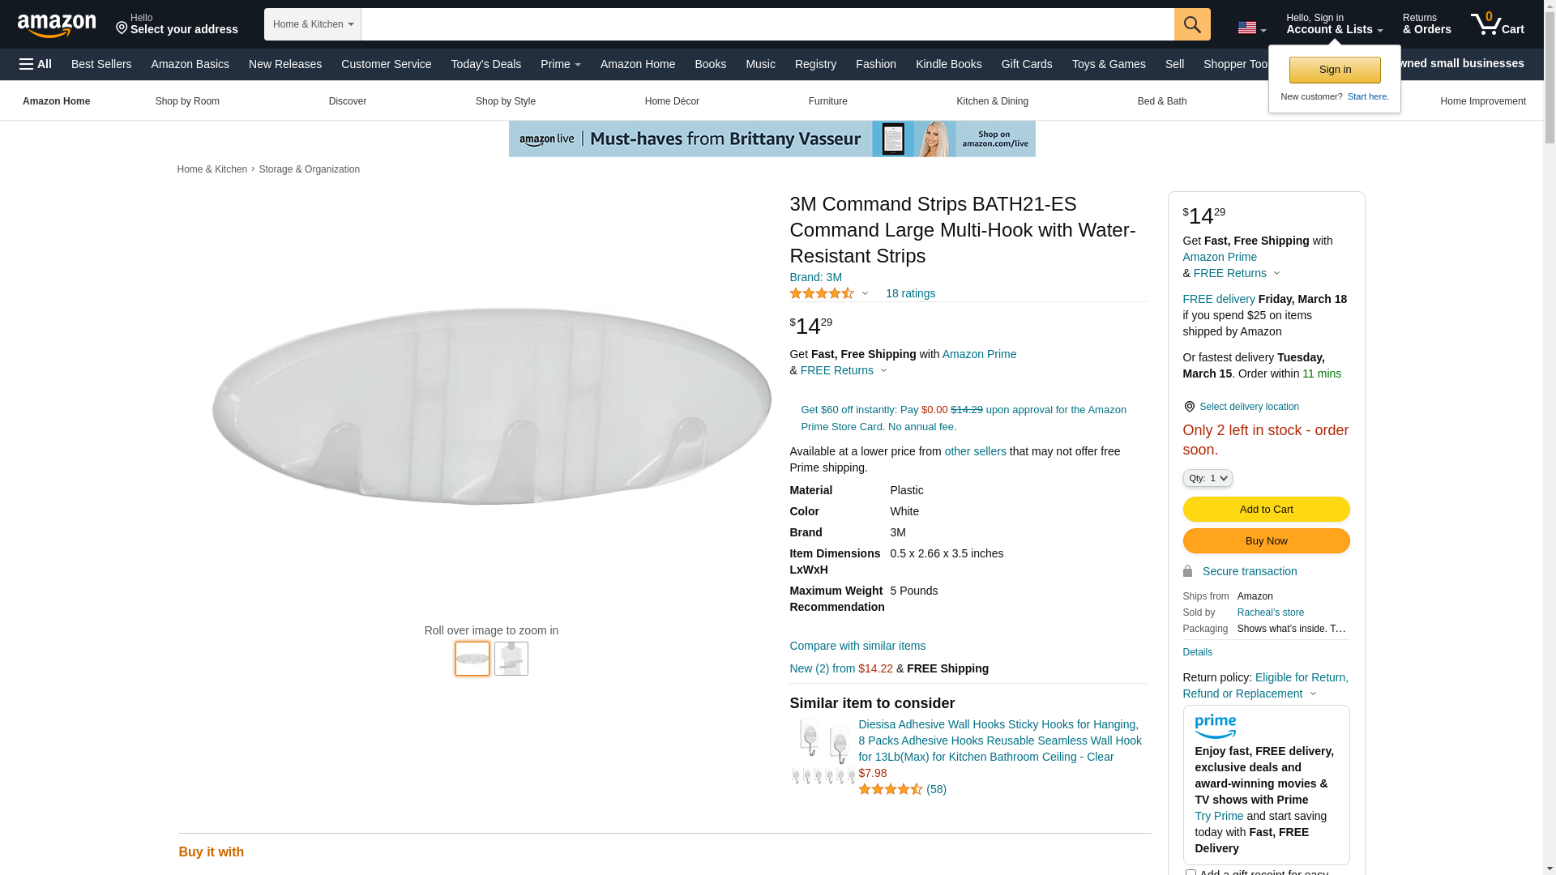Image resolution: width=1556 pixels, height=875 pixels.
Task: Click the delivery location pin icon
Action: [1189, 407]
